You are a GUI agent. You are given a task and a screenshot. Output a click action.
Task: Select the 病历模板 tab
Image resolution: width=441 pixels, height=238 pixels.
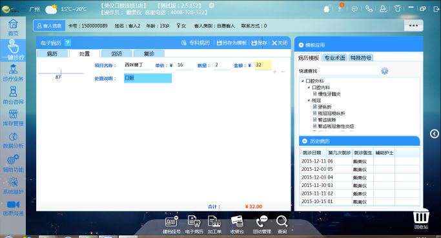309,58
